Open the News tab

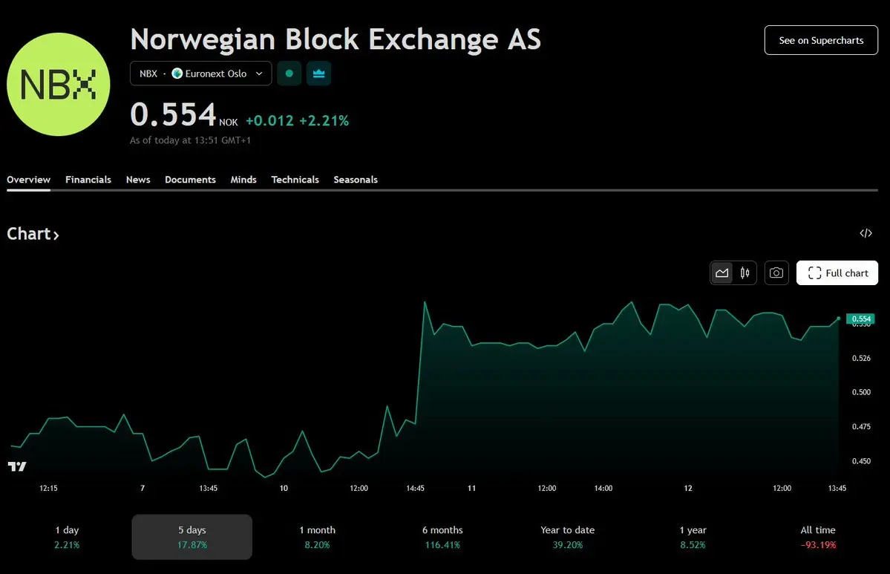click(x=138, y=180)
